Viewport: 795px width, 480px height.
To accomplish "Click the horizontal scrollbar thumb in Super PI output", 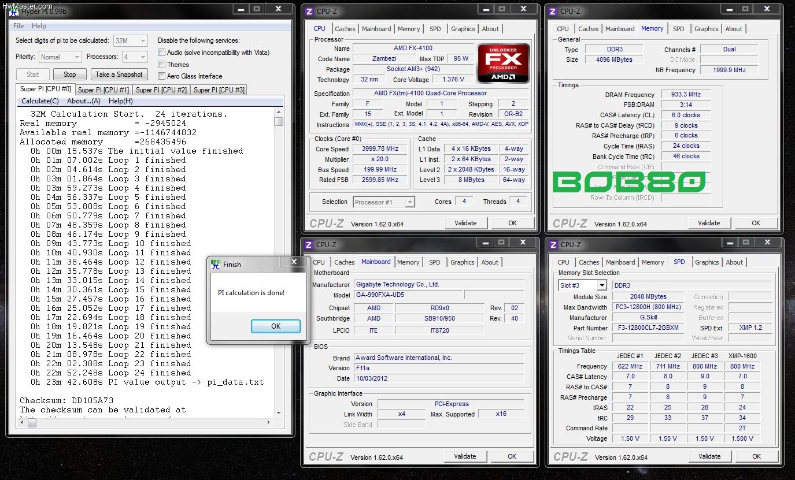I will click(32, 423).
